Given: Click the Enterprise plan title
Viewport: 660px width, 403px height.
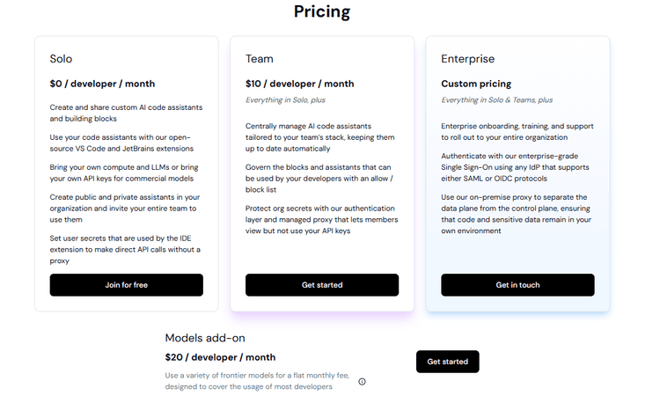Looking at the screenshot, I should pos(467,58).
